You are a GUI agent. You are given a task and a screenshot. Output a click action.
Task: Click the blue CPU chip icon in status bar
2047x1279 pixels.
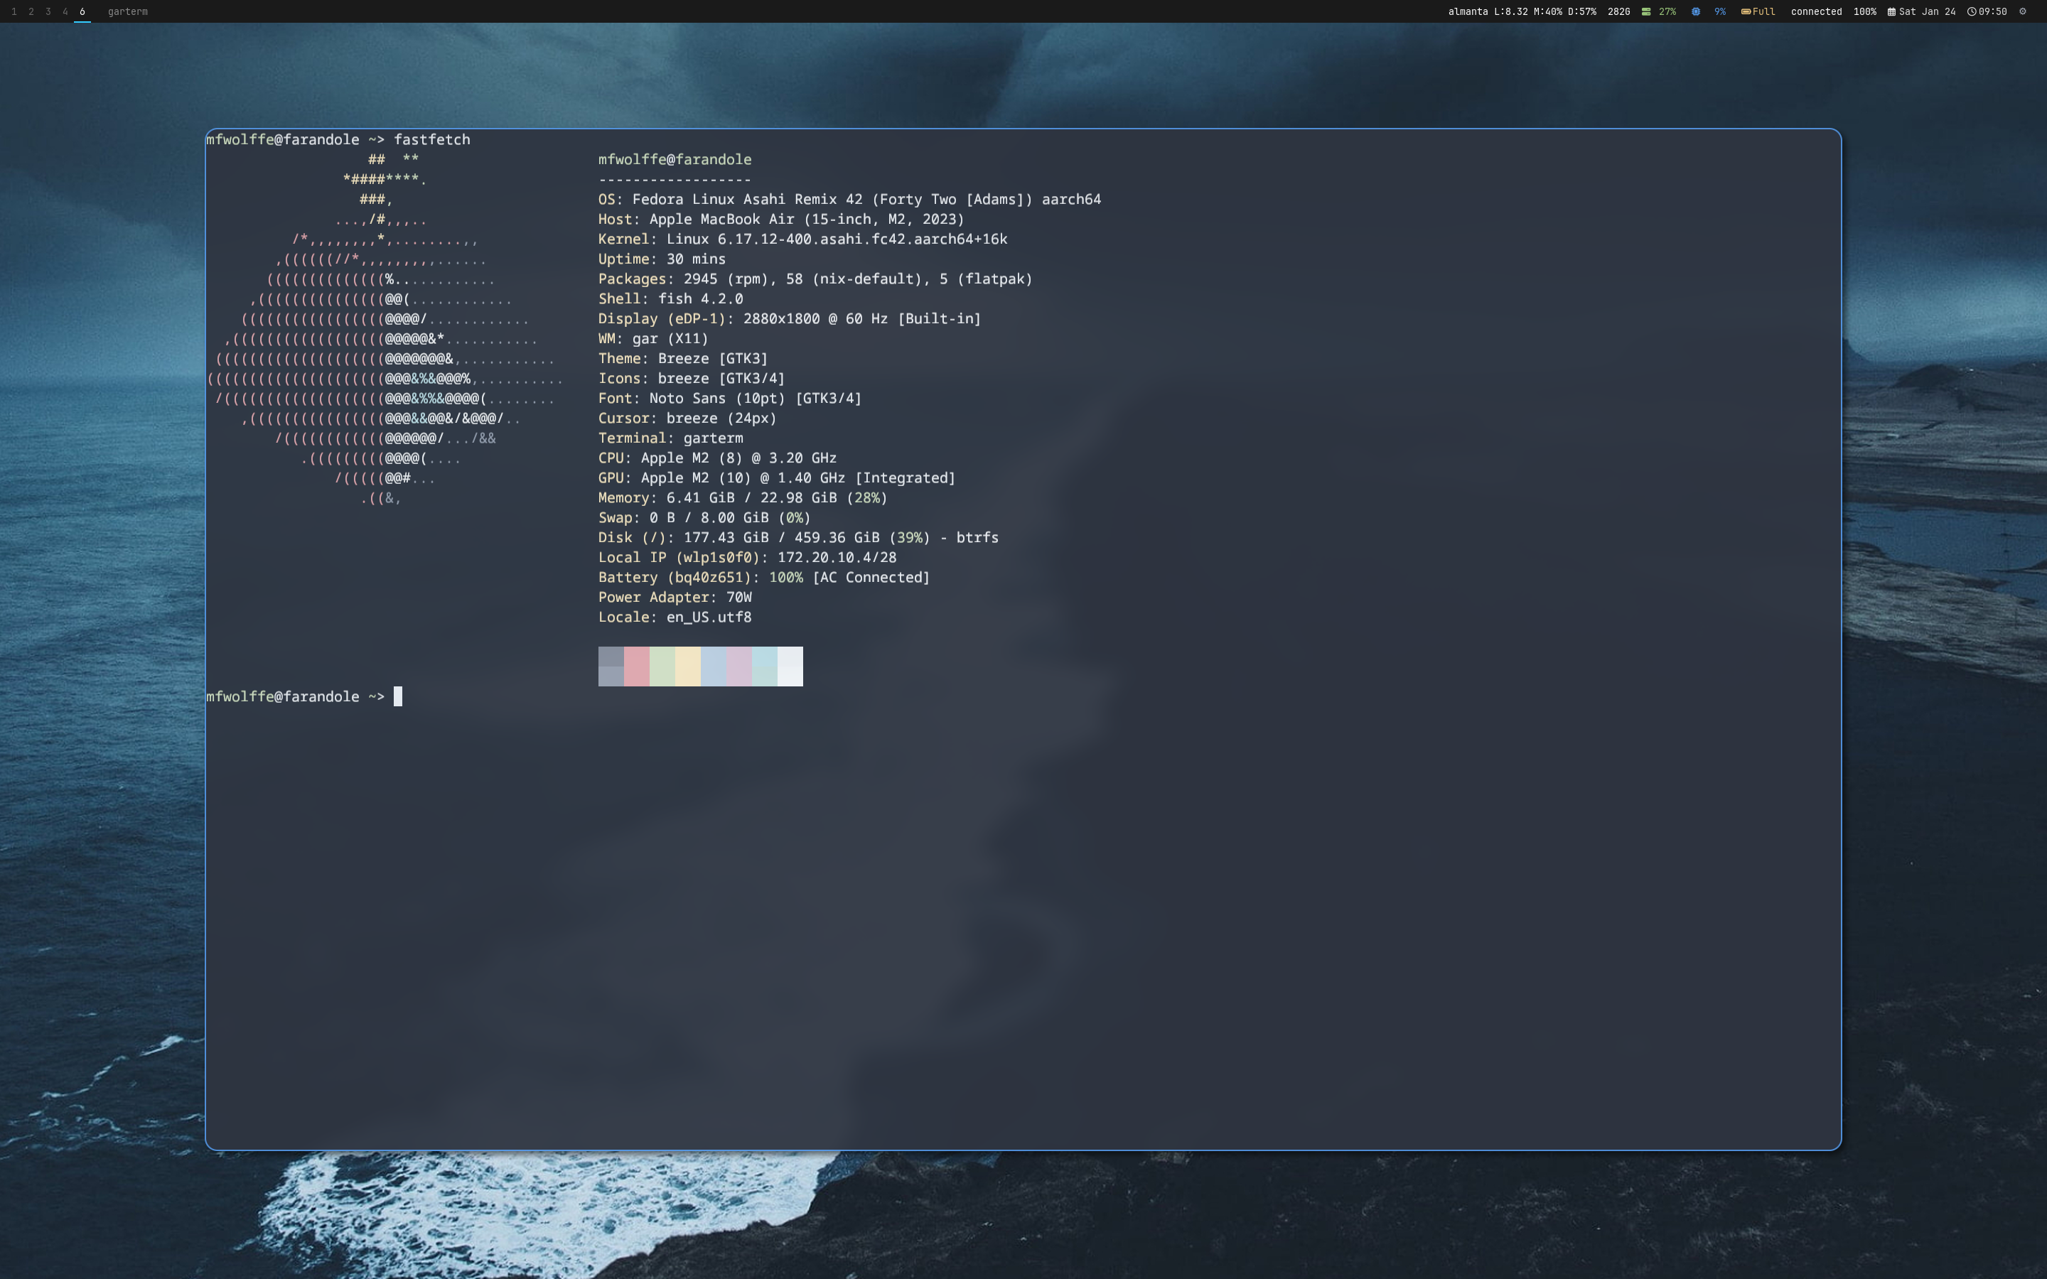click(x=1696, y=12)
